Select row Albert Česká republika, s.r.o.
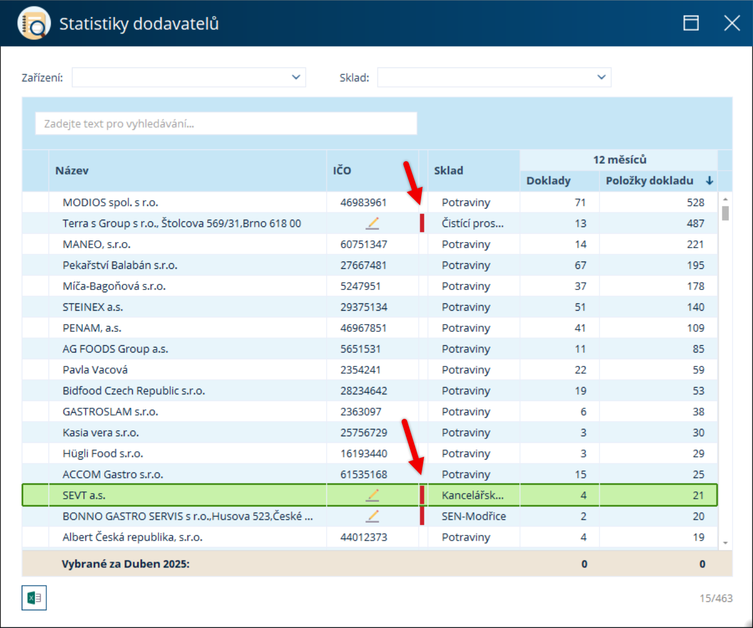 tap(370, 537)
